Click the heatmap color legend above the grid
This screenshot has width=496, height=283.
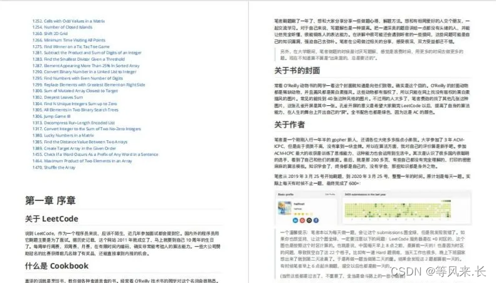pyautogui.click(x=445, y=200)
